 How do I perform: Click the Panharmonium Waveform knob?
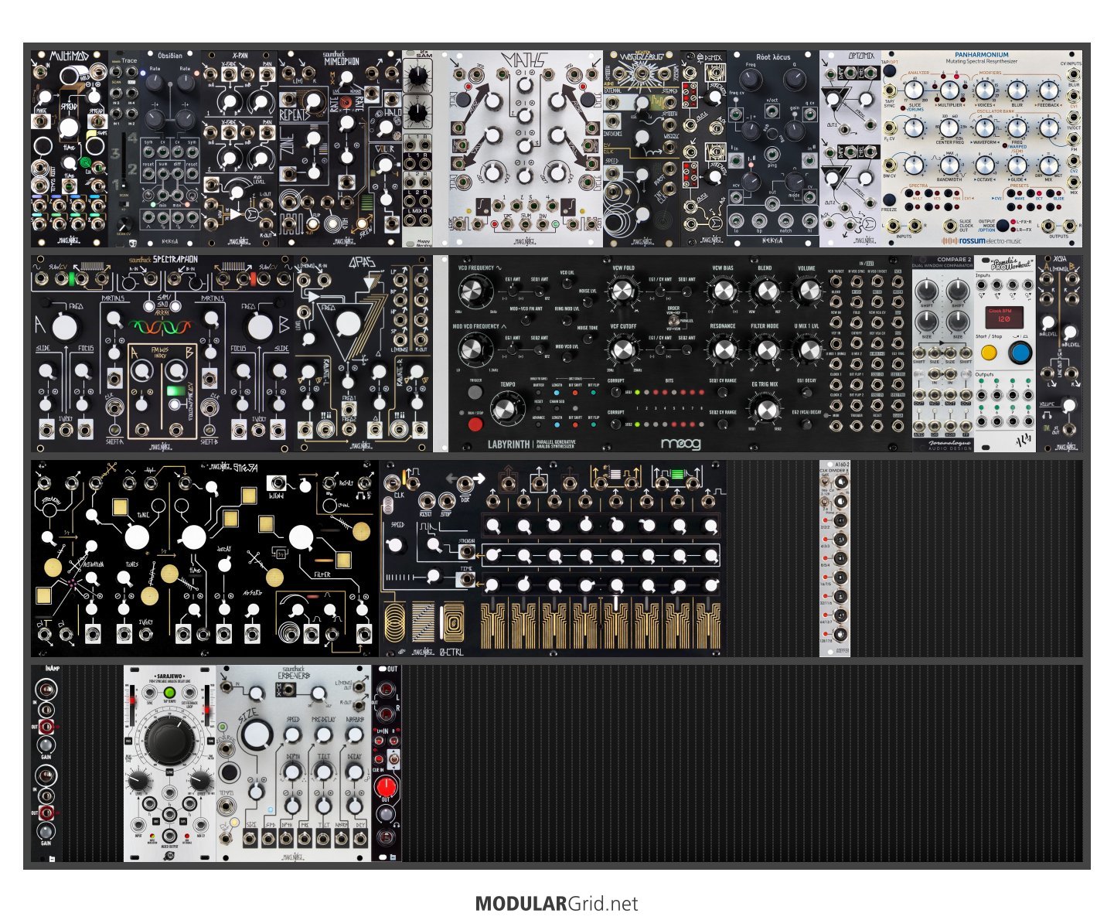point(984,128)
